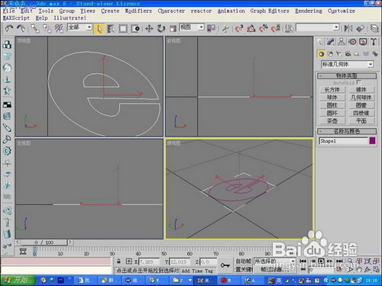
Task: Enable the AutoGrid checkbox
Action: pos(359,82)
